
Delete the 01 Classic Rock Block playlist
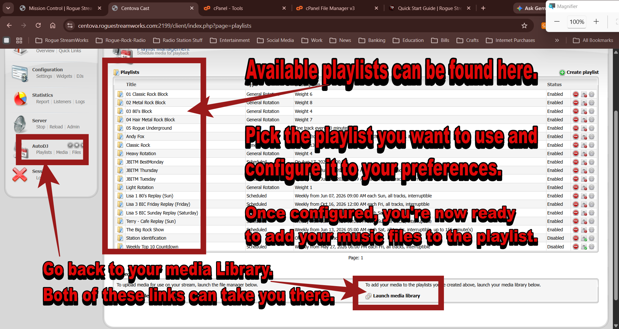576,94
